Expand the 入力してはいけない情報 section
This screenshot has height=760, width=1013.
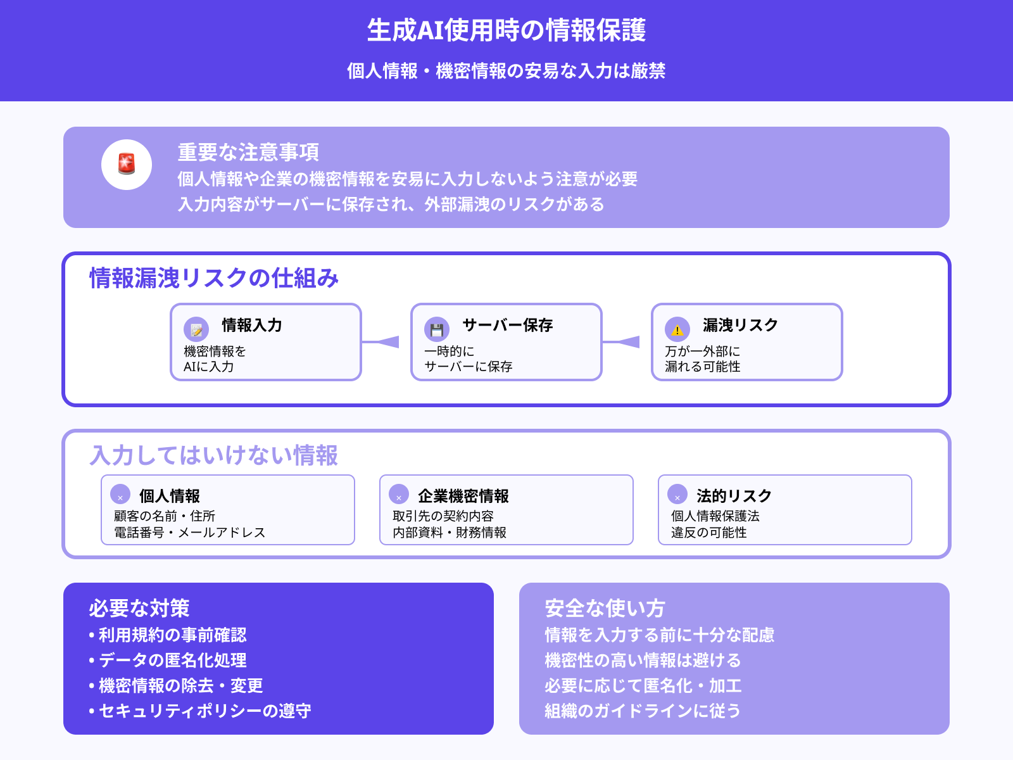(215, 453)
